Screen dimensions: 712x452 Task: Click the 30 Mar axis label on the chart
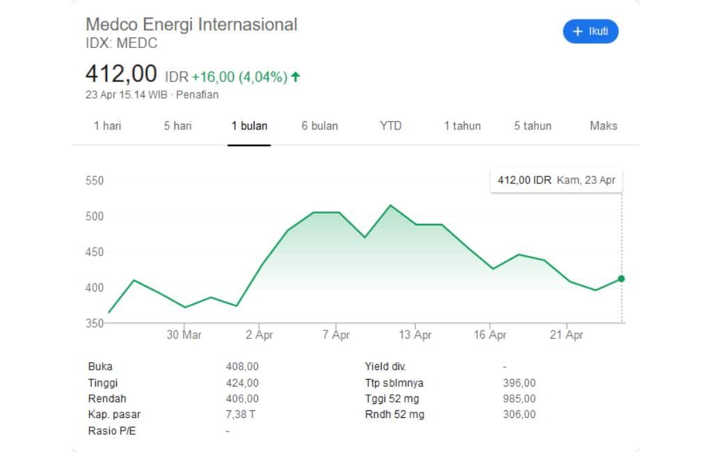[x=185, y=334]
